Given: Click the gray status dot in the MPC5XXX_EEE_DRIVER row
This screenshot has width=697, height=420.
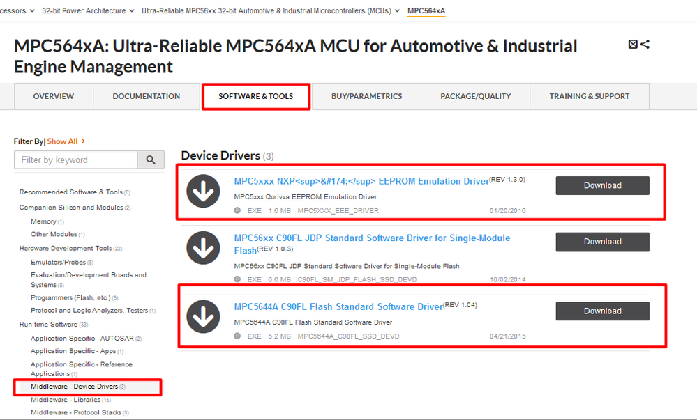Looking at the screenshot, I should tap(237, 210).
